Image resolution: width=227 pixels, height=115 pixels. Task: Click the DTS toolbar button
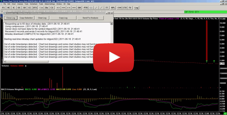[x=35, y=8]
